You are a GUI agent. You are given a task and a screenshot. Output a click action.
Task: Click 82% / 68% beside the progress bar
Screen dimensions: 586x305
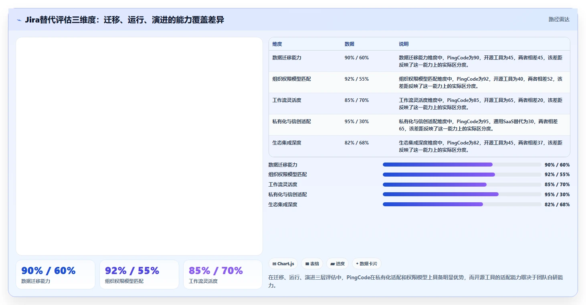[557, 205]
